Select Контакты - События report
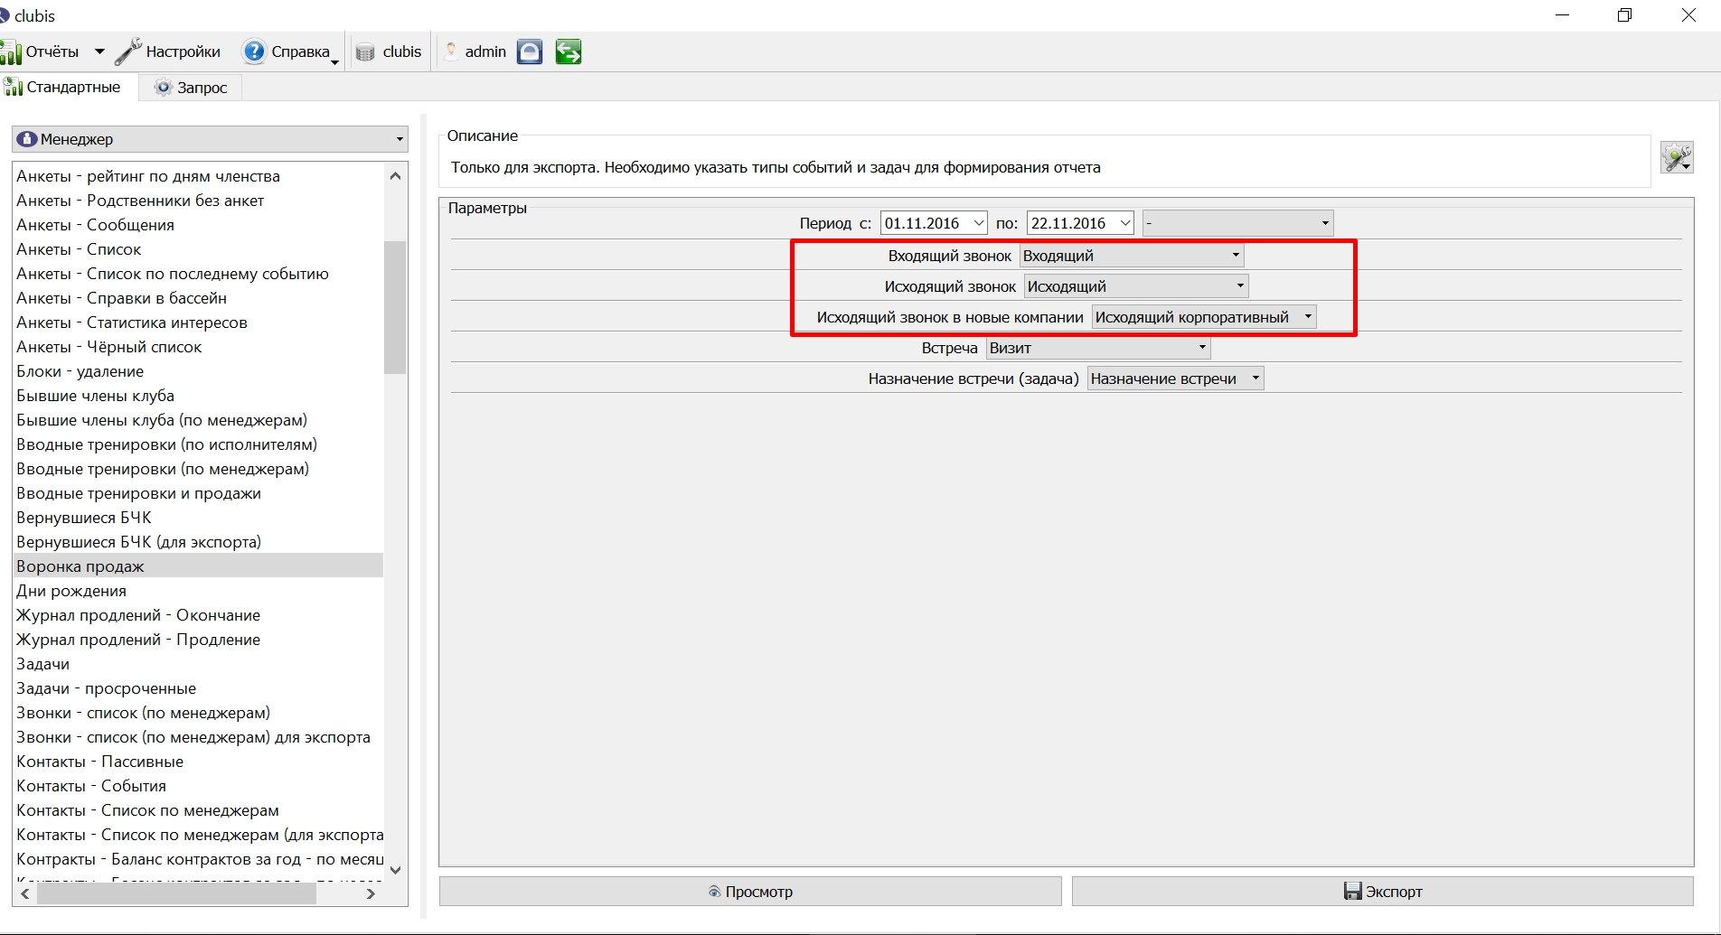 199,786
